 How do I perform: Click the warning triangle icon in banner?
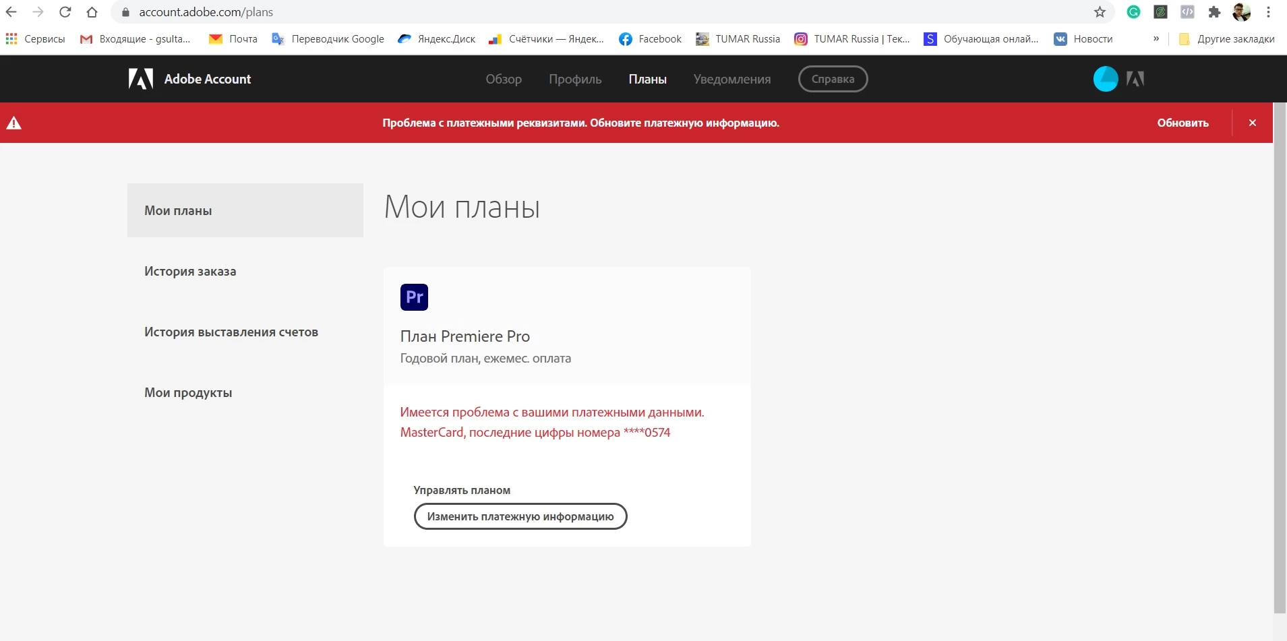pyautogui.click(x=14, y=123)
